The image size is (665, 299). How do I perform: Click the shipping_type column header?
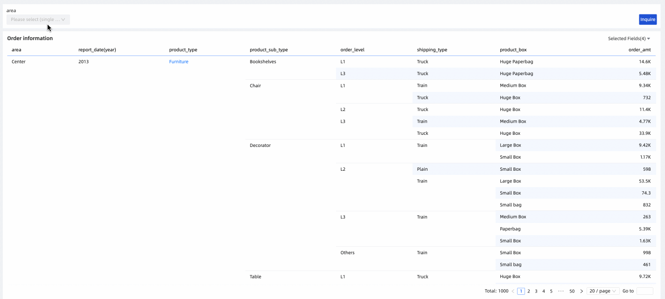[432, 50]
